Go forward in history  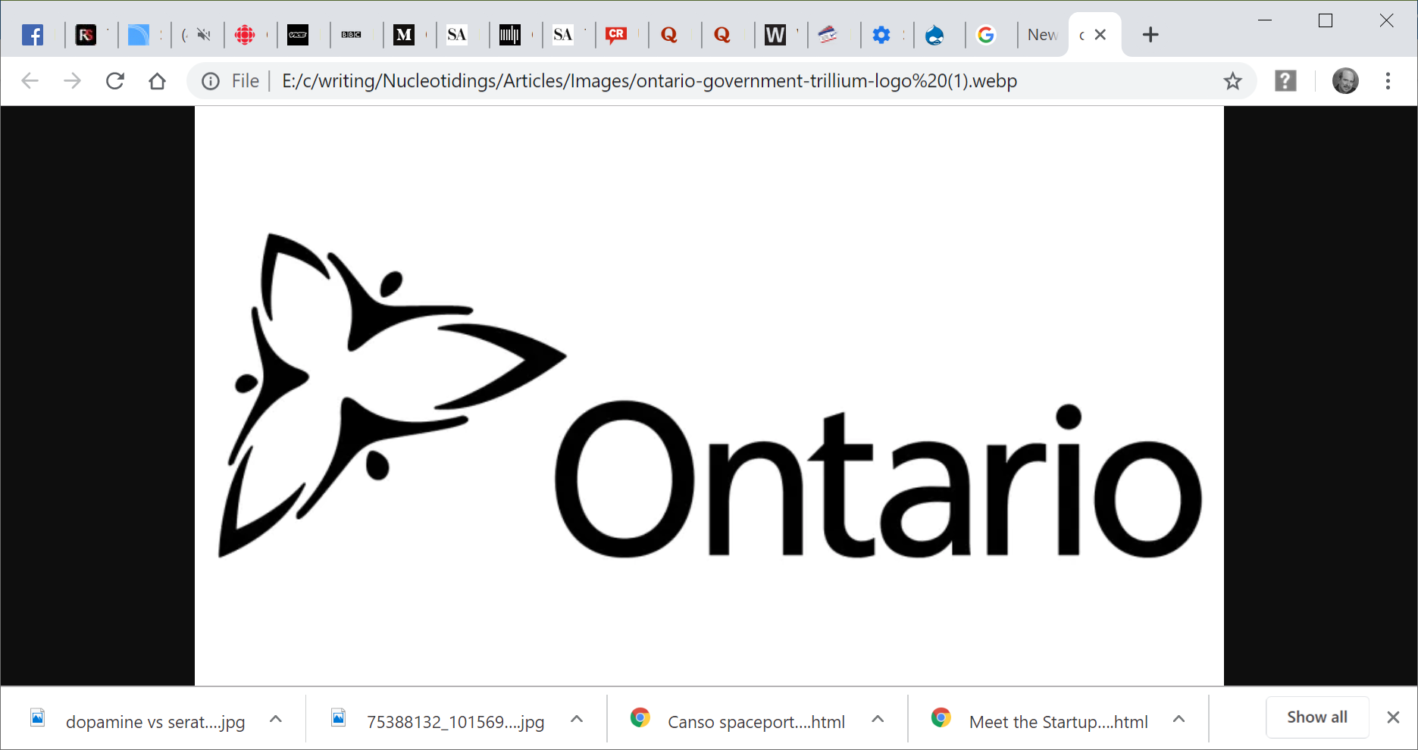point(72,81)
